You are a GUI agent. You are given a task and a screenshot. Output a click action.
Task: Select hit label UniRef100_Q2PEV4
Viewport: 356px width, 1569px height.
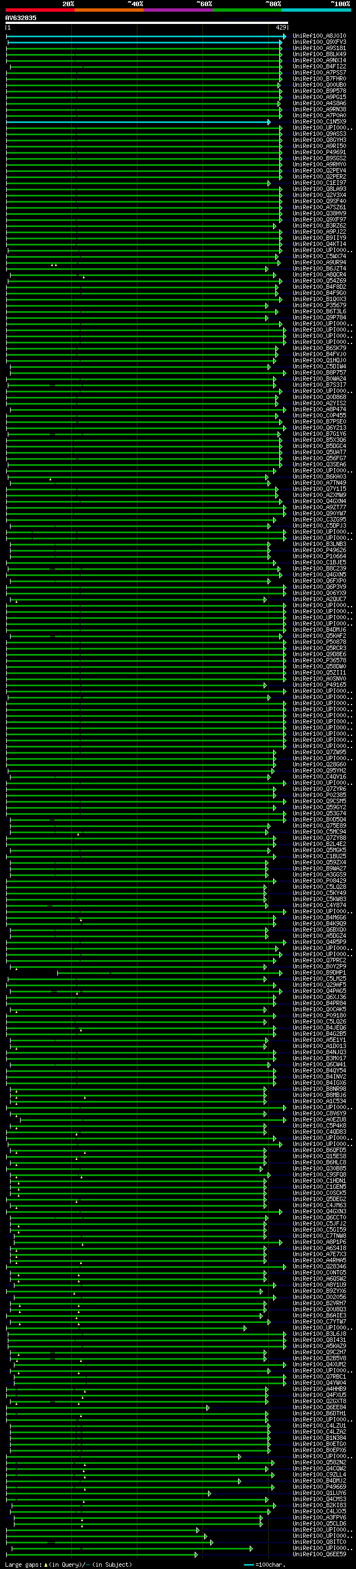point(319,170)
